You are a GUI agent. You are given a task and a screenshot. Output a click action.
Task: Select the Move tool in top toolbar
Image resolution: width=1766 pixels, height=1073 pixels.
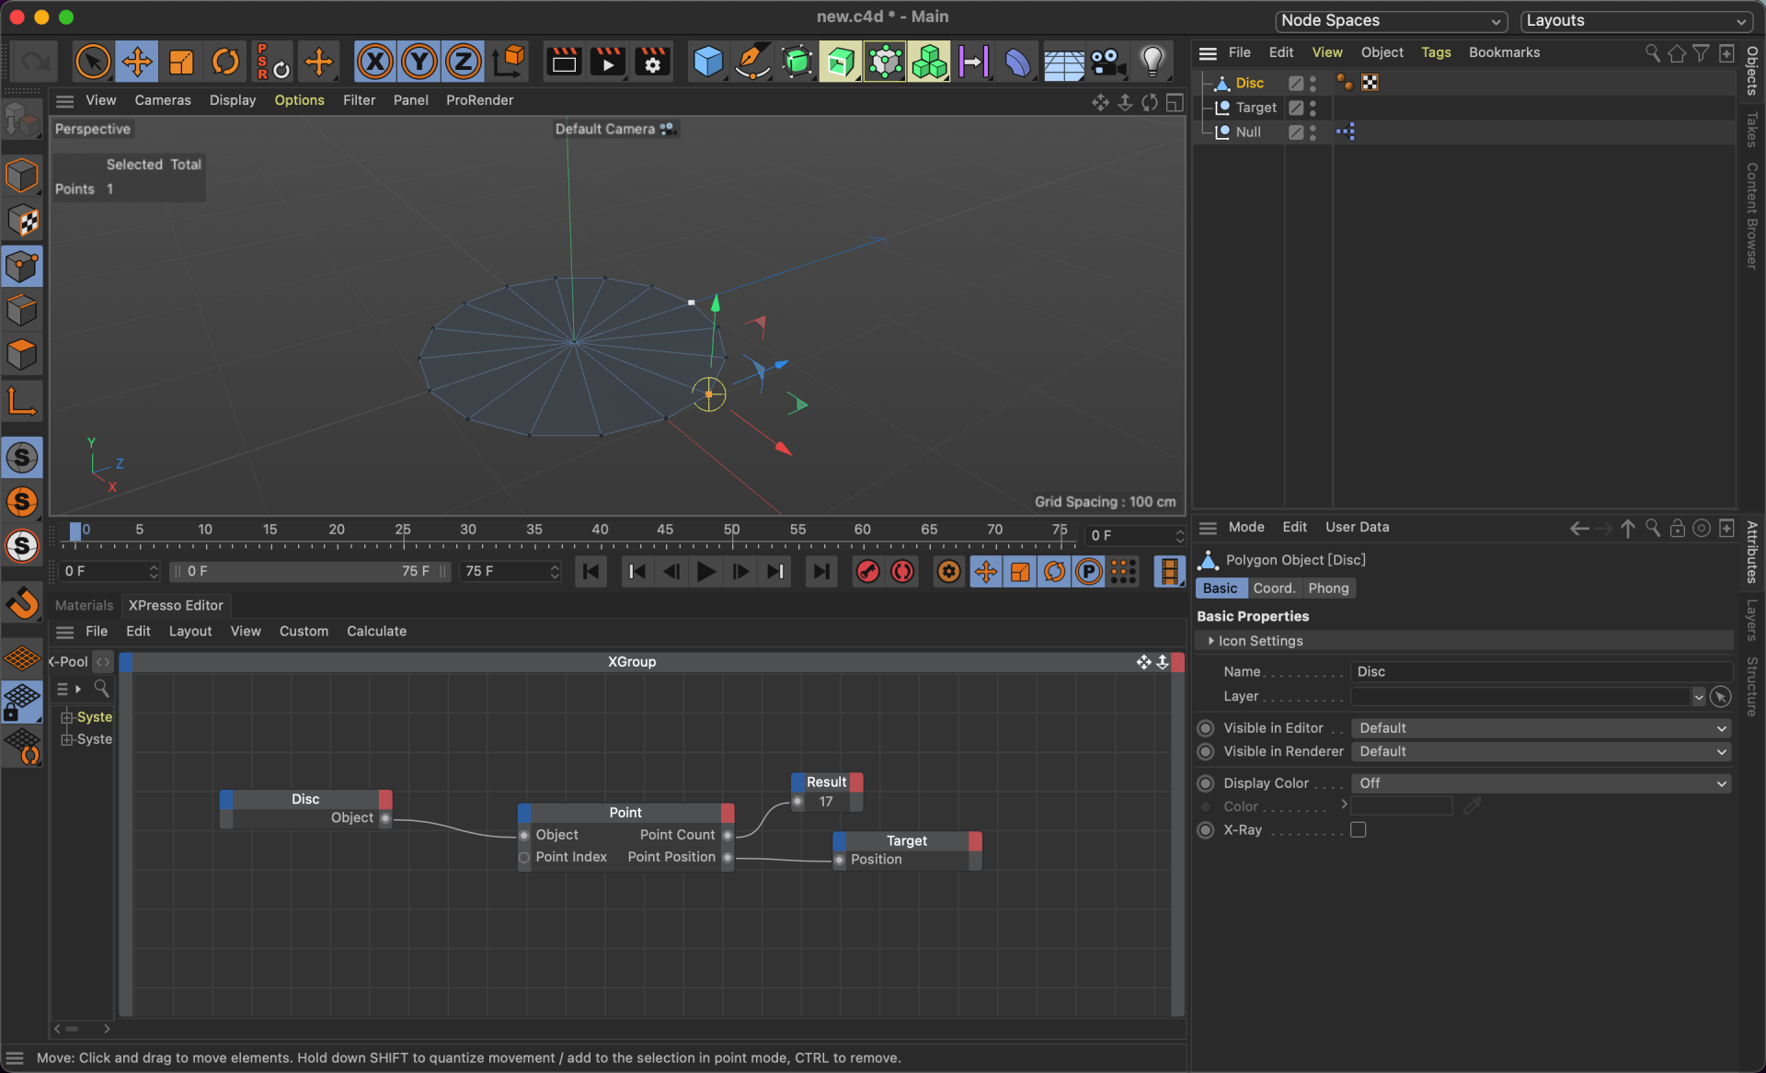(137, 62)
